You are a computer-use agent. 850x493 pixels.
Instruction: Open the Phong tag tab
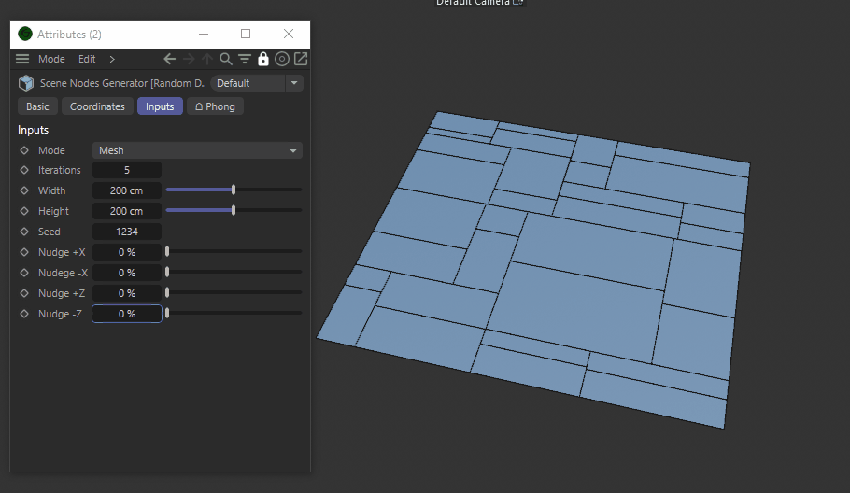pyautogui.click(x=215, y=106)
